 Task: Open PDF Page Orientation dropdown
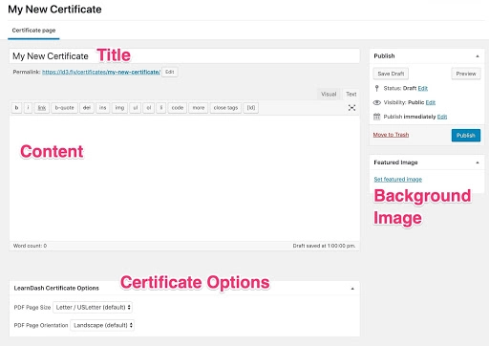(x=102, y=325)
